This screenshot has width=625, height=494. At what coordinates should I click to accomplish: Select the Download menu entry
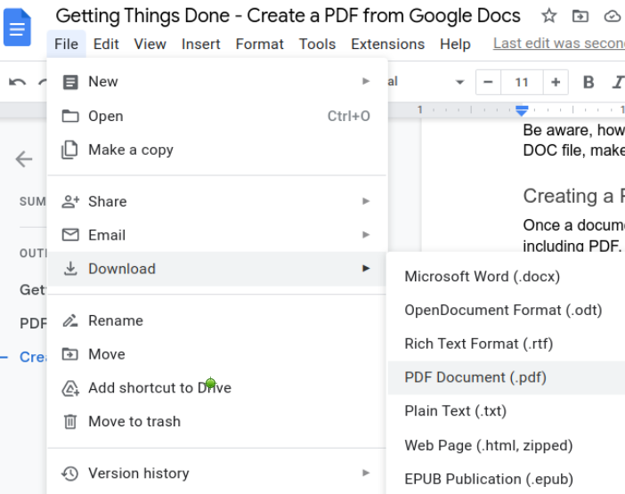tap(217, 269)
